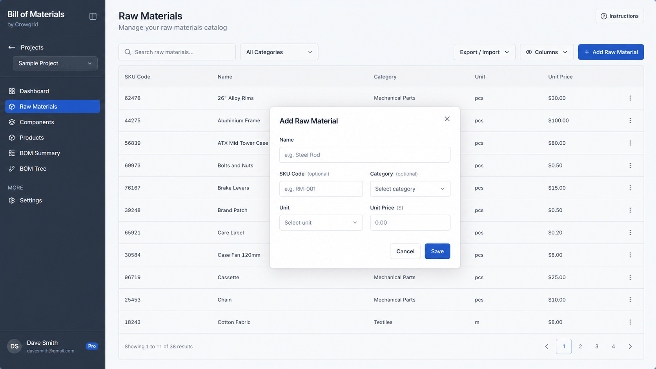Click the SKU Code column header
This screenshot has width=656, height=369.
137,77
